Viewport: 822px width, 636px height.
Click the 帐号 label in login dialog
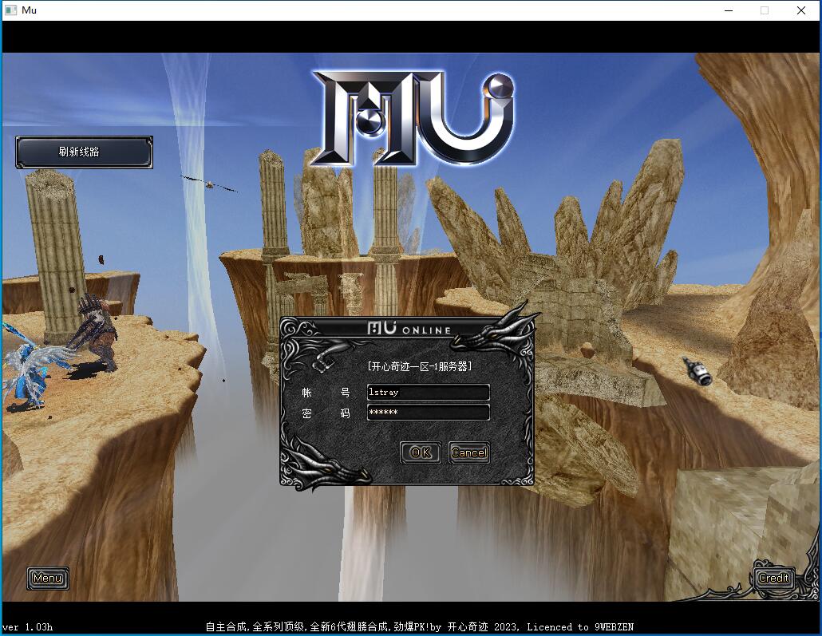(326, 393)
